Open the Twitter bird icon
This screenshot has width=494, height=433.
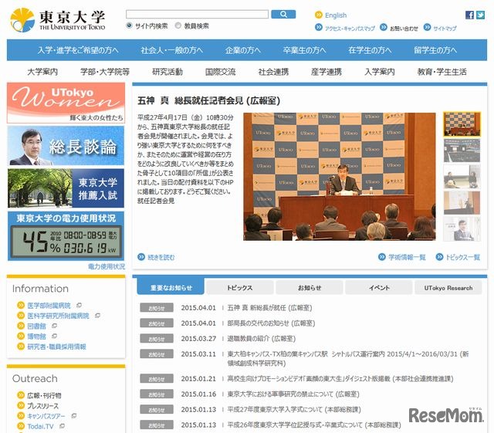[480, 15]
